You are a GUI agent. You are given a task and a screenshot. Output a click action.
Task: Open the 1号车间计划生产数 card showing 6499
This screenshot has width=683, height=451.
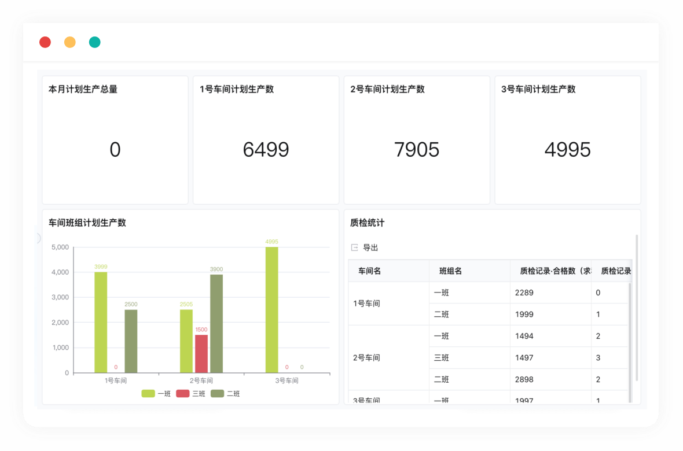(266, 140)
